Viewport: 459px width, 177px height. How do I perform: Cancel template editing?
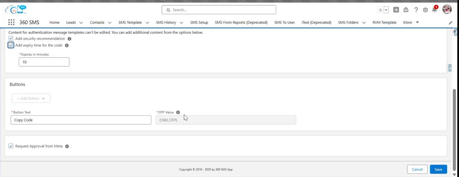tap(417, 169)
